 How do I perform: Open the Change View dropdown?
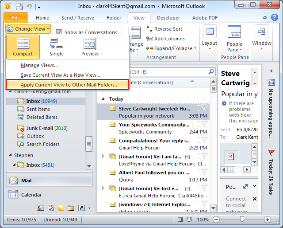[28, 29]
